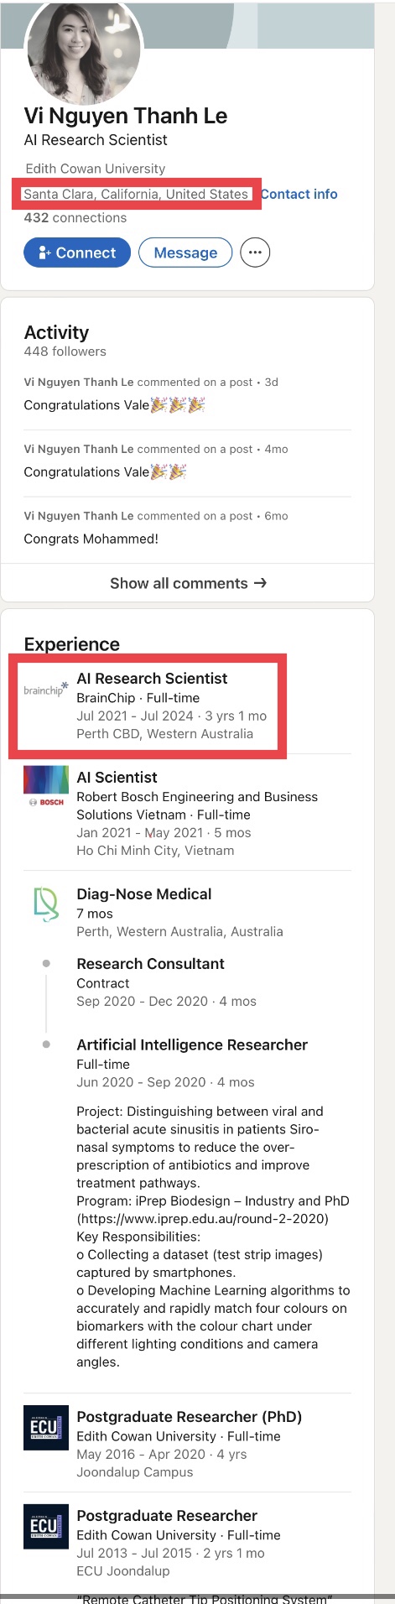This screenshot has height=1604, width=395.
Task: Open the Edith Cowan University line under the headline
Action: (x=95, y=169)
